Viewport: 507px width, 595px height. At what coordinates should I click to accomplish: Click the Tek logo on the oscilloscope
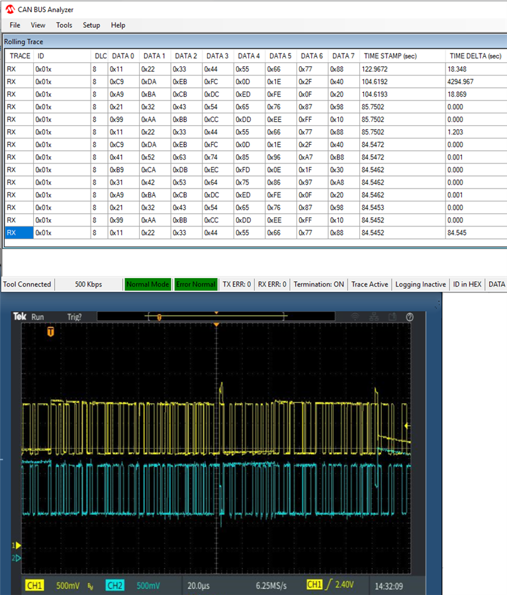click(x=20, y=317)
